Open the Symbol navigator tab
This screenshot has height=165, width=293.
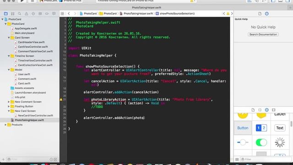tap(13, 14)
